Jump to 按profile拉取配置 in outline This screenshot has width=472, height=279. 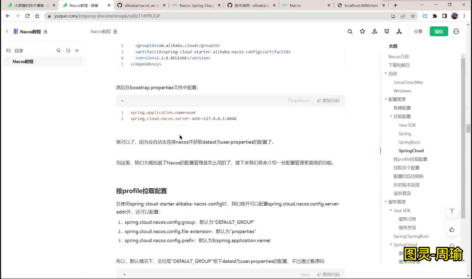click(410, 159)
